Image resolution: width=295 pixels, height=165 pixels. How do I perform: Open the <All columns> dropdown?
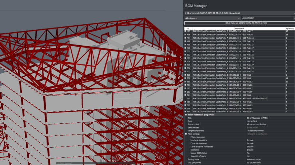click(212, 18)
